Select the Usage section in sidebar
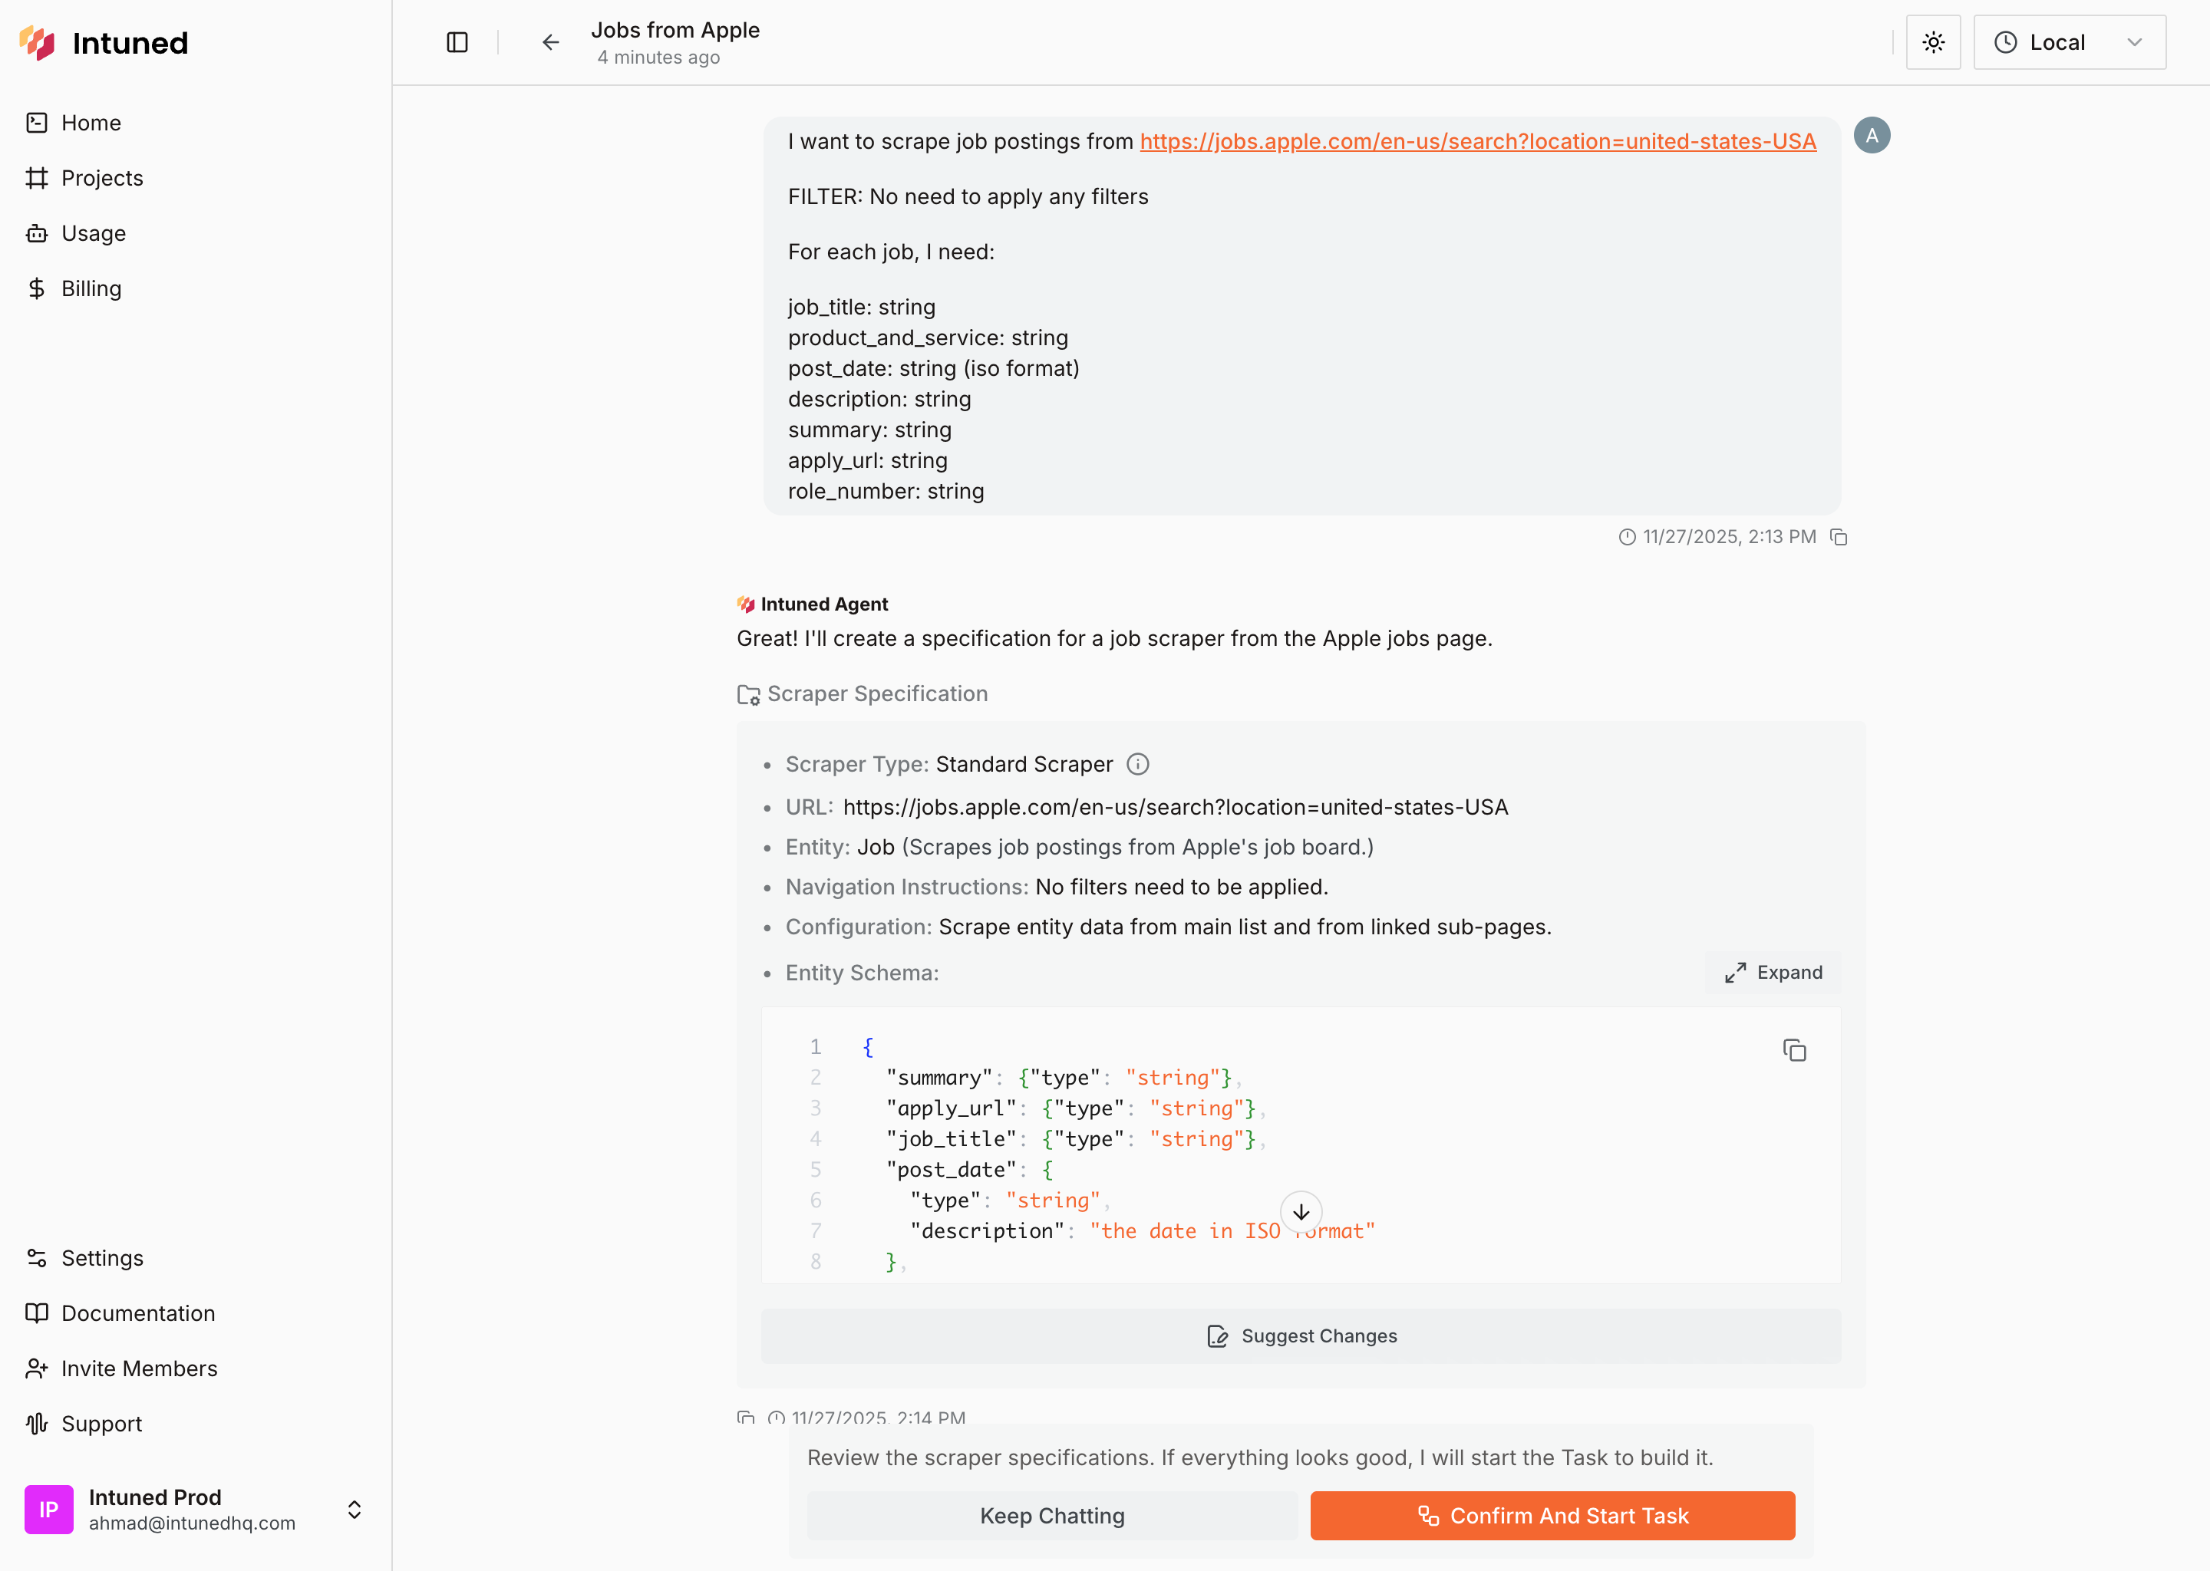Viewport: 2210px width, 1571px height. point(93,233)
